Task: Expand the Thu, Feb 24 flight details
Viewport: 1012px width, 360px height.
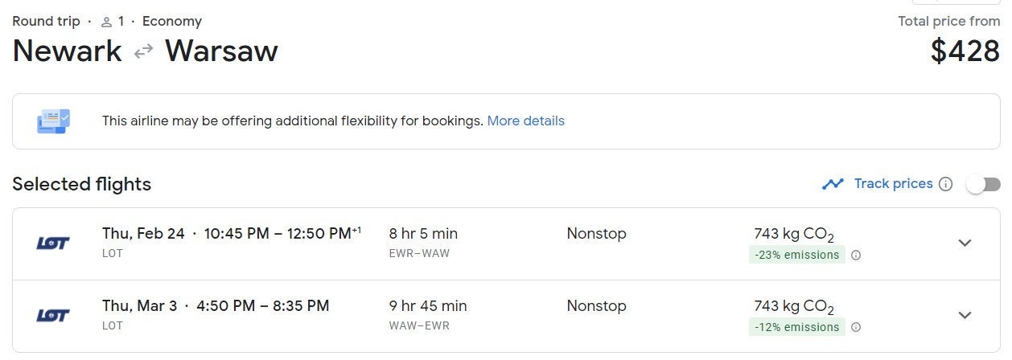Action: click(x=965, y=243)
